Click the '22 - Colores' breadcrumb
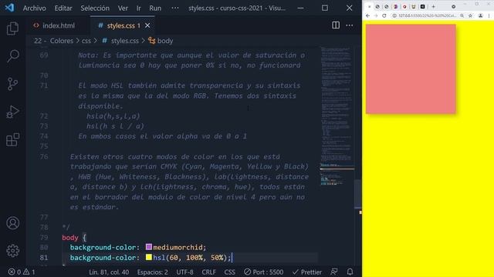 (53, 41)
